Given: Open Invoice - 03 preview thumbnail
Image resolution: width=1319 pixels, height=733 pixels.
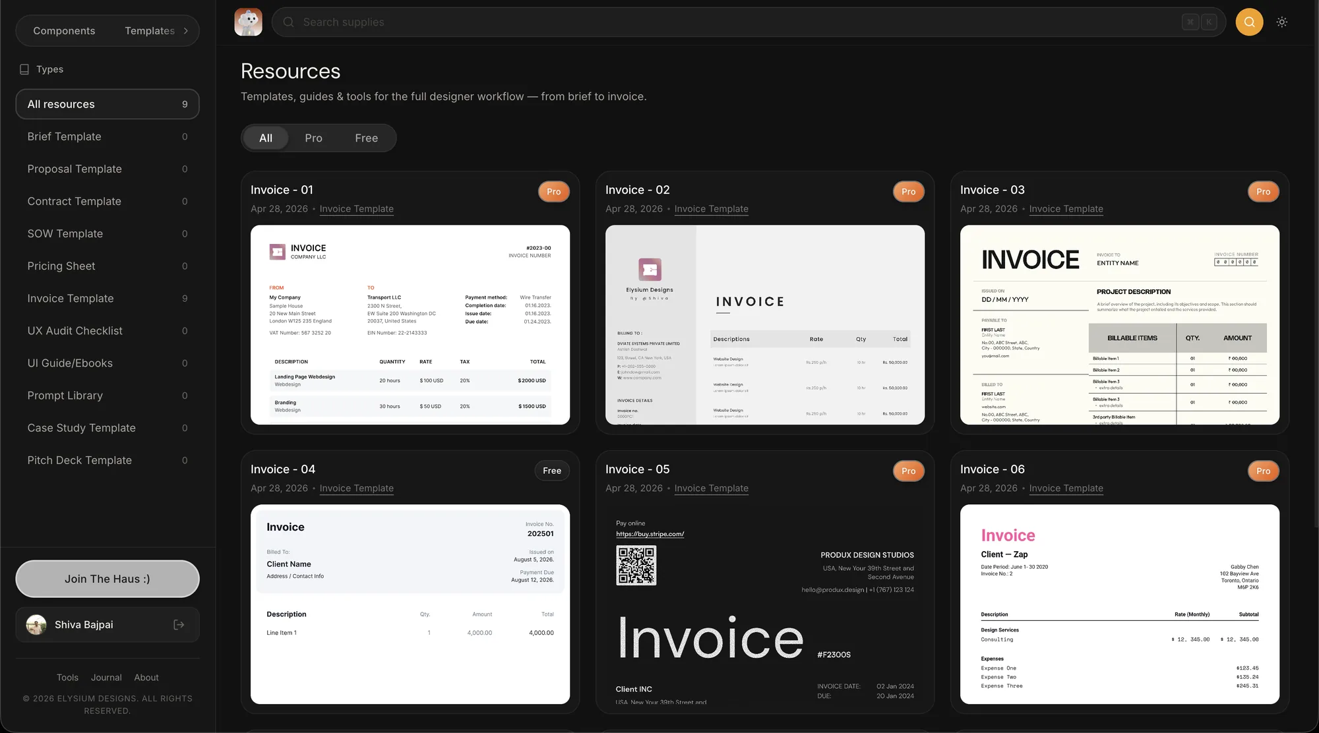Looking at the screenshot, I should [x=1120, y=325].
